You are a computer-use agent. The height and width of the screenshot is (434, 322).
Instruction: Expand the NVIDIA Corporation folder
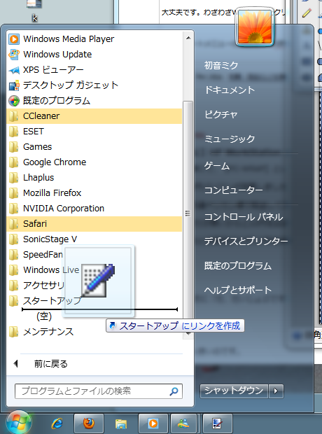pos(94,209)
